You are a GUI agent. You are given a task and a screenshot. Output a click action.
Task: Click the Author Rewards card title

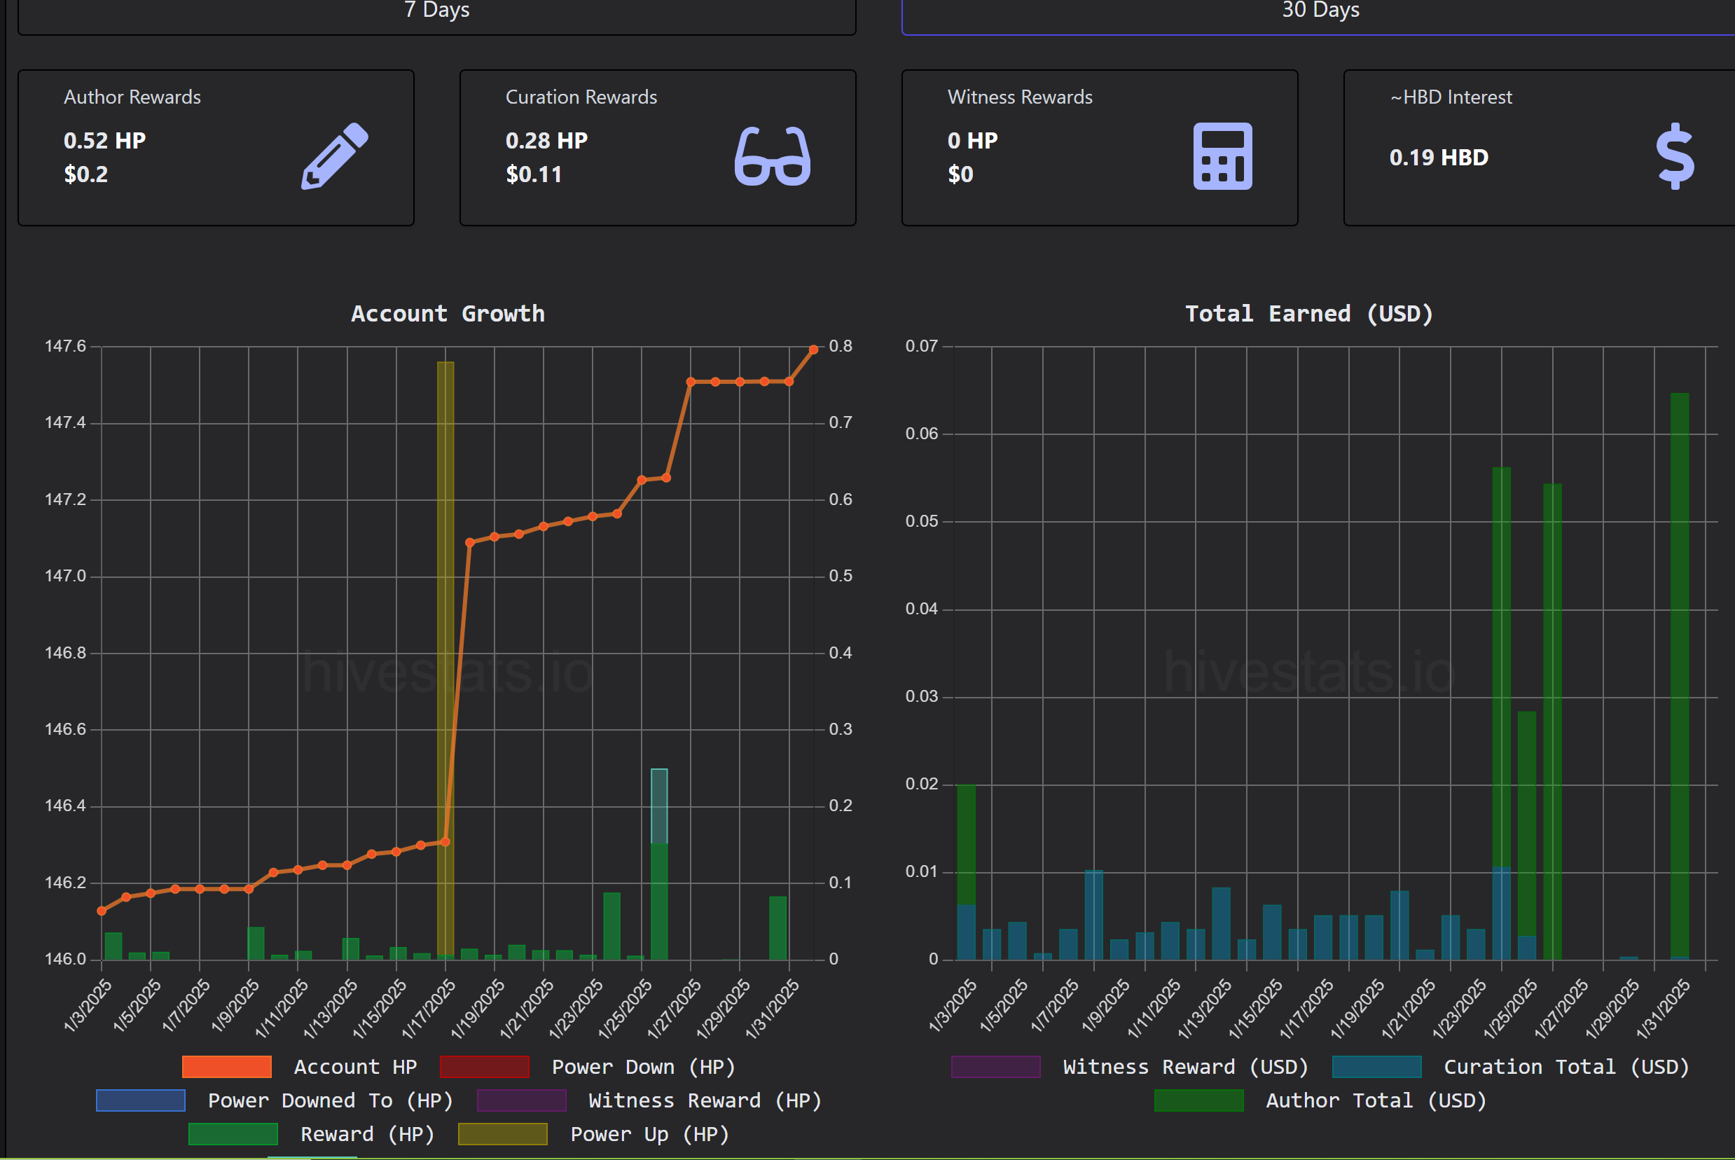tap(132, 97)
